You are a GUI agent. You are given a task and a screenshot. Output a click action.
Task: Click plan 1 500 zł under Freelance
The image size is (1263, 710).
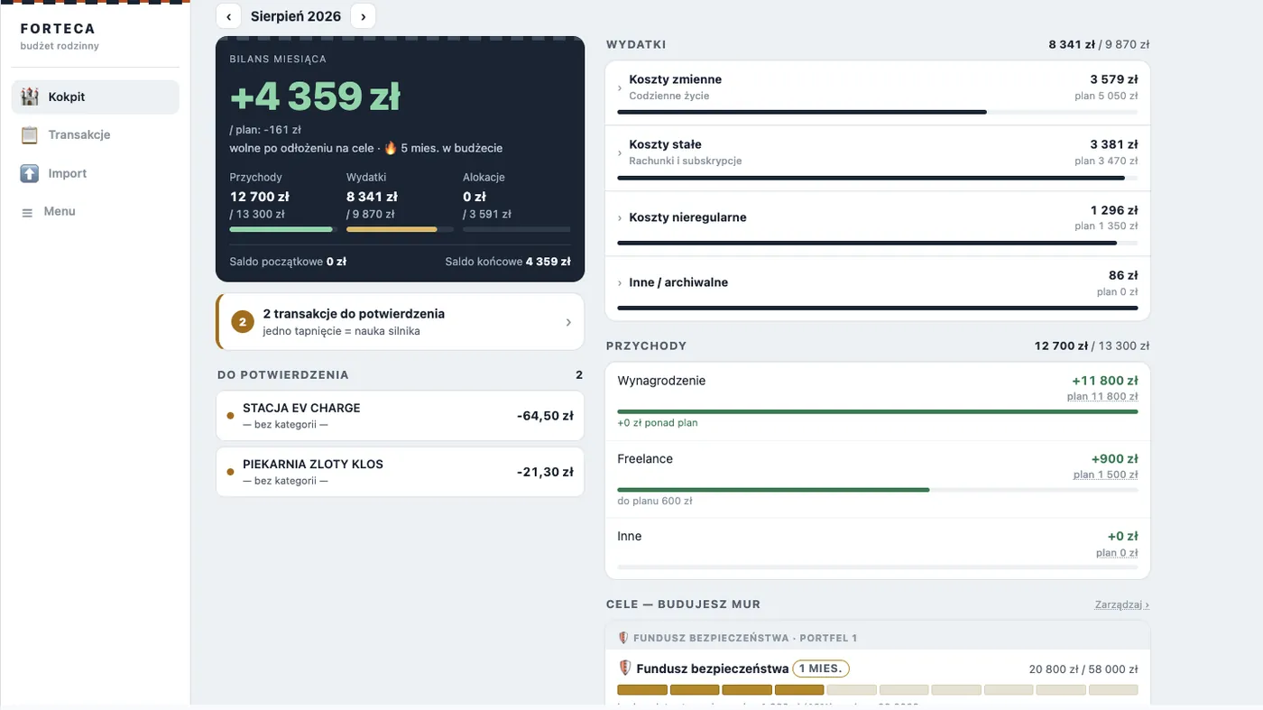tap(1105, 475)
